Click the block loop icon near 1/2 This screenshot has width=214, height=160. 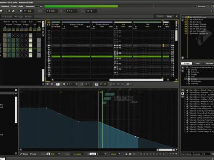point(21,11)
